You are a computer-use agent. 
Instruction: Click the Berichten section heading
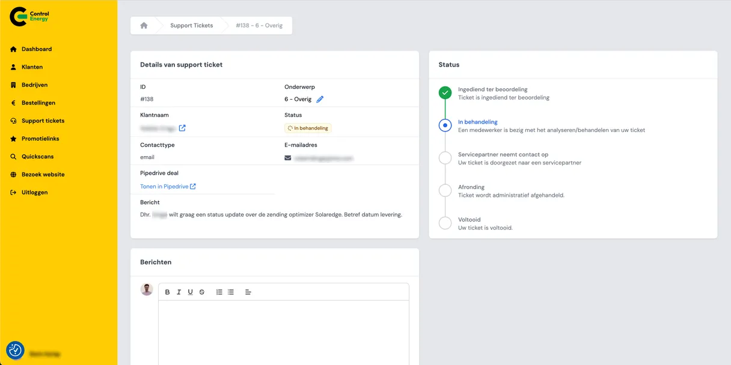point(156,262)
